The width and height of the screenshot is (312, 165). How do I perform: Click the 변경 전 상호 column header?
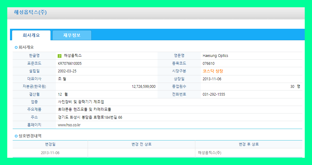click(141, 144)
